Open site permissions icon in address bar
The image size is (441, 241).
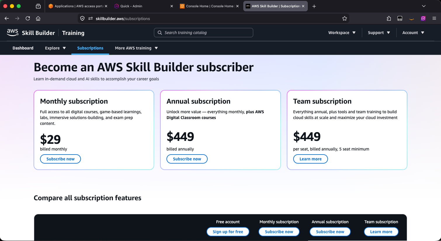pos(91,18)
